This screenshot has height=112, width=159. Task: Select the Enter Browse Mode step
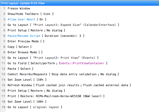[x=25, y=52]
